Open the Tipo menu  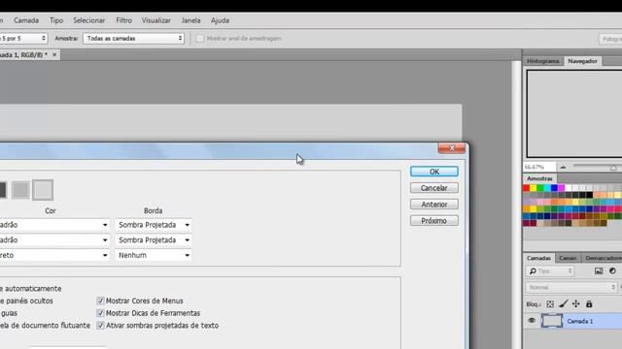pos(56,20)
